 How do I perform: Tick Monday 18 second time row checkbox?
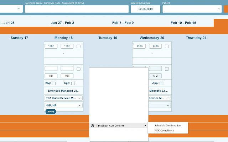point(78,69)
